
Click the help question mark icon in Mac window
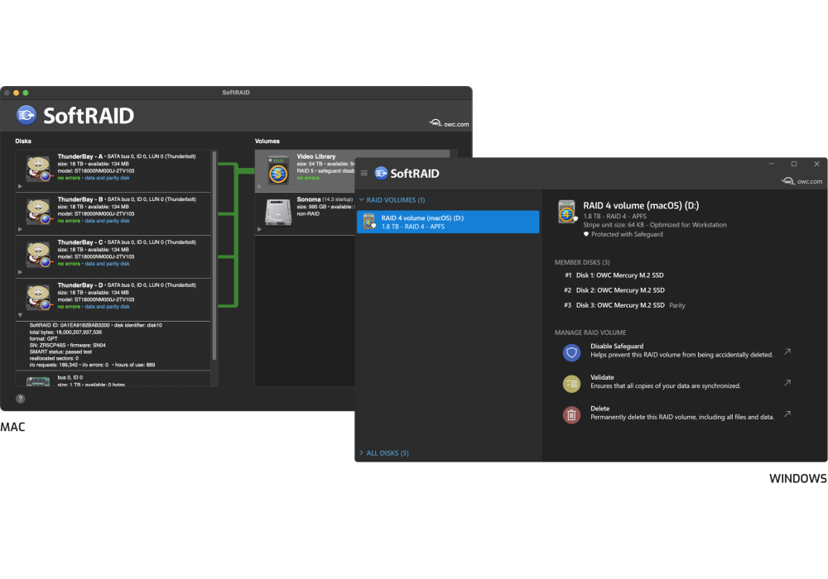(x=20, y=399)
